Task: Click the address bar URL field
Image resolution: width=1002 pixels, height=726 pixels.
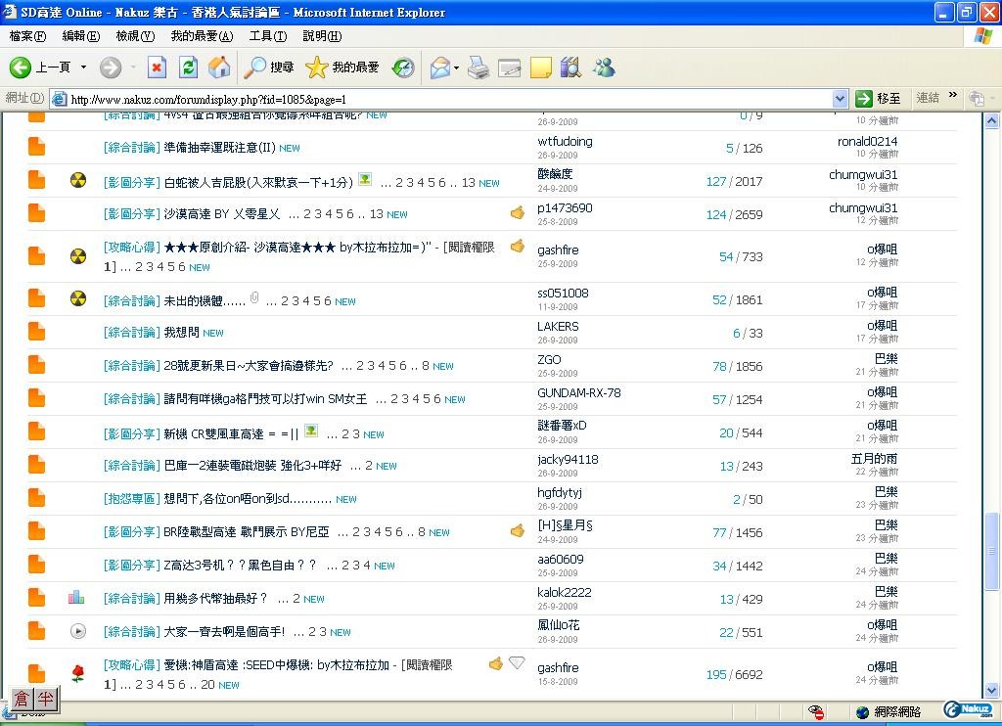Action: [x=447, y=99]
